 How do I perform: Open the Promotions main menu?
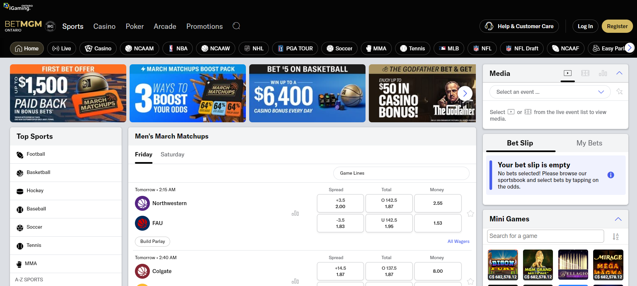pos(204,26)
